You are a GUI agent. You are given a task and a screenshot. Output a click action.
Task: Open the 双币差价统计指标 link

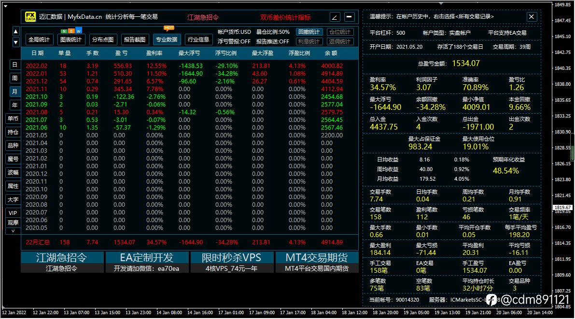[x=286, y=17]
